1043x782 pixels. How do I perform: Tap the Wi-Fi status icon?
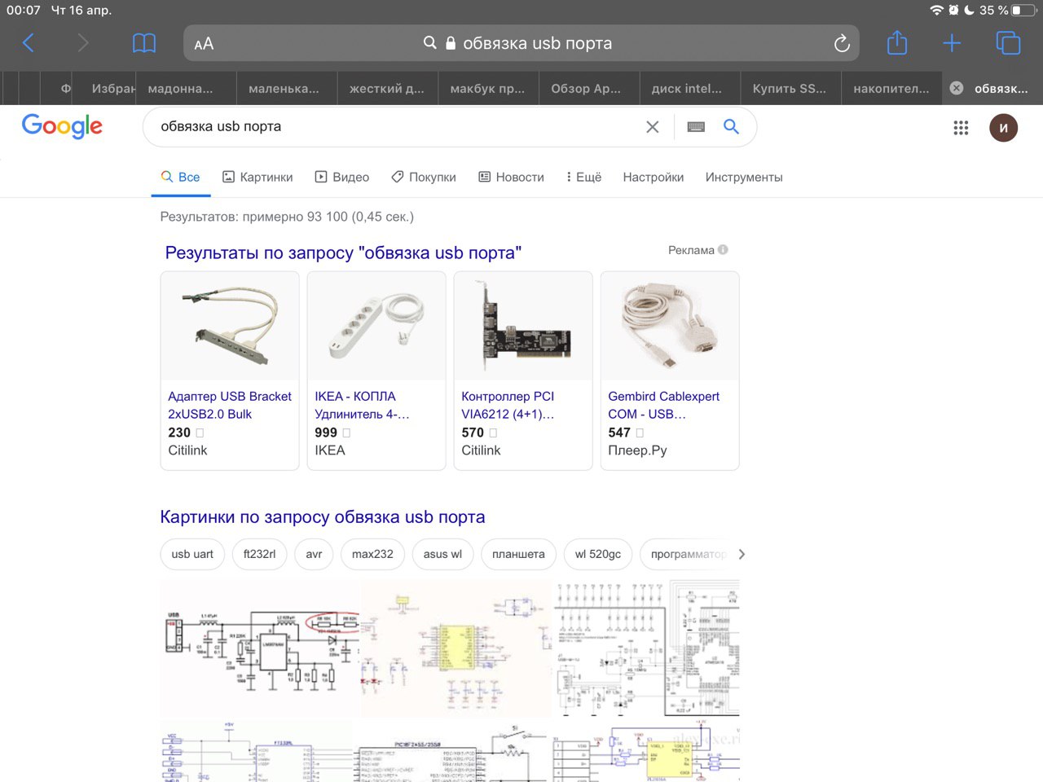[936, 10]
